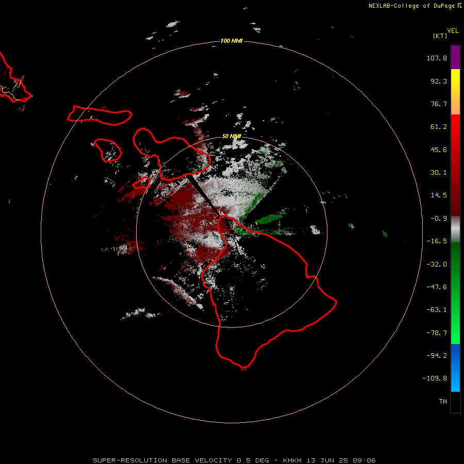This screenshot has width=464, height=464.
Task: Click the -32.0 velocity scale value
Action: [437, 264]
